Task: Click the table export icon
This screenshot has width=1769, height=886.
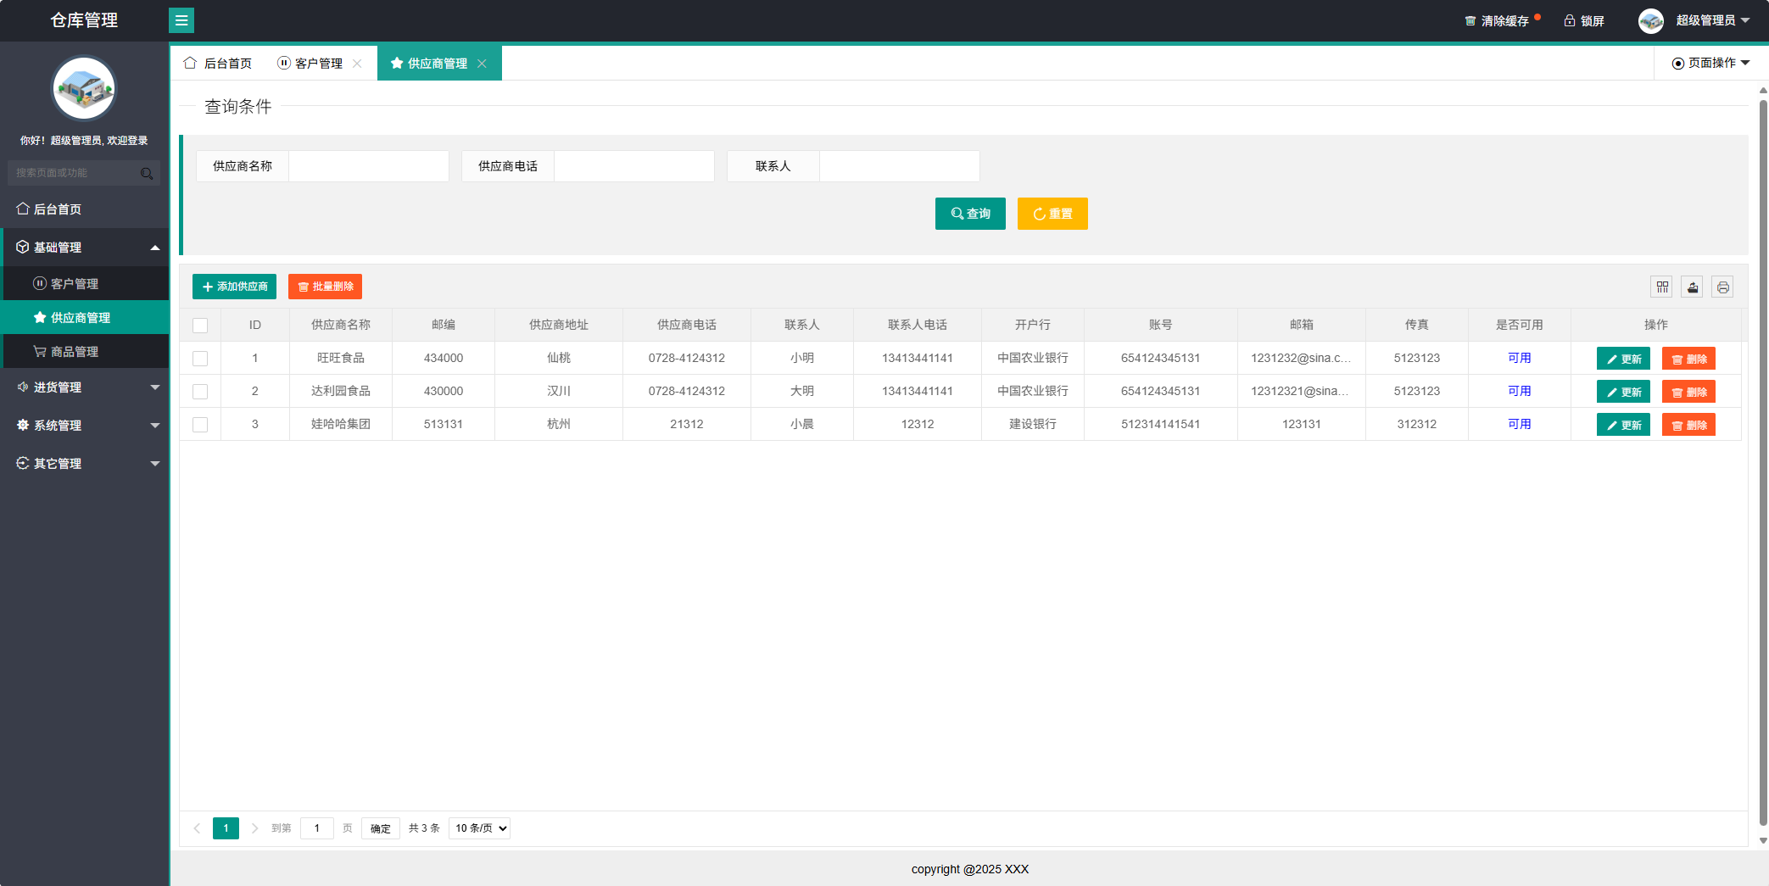Action: pyautogui.click(x=1693, y=287)
